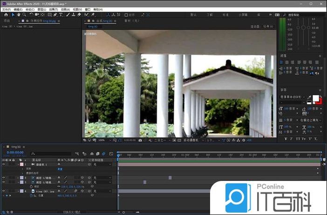Open the 效果(T) menu
Screen dimensions: 327x215
(x=53, y=9)
